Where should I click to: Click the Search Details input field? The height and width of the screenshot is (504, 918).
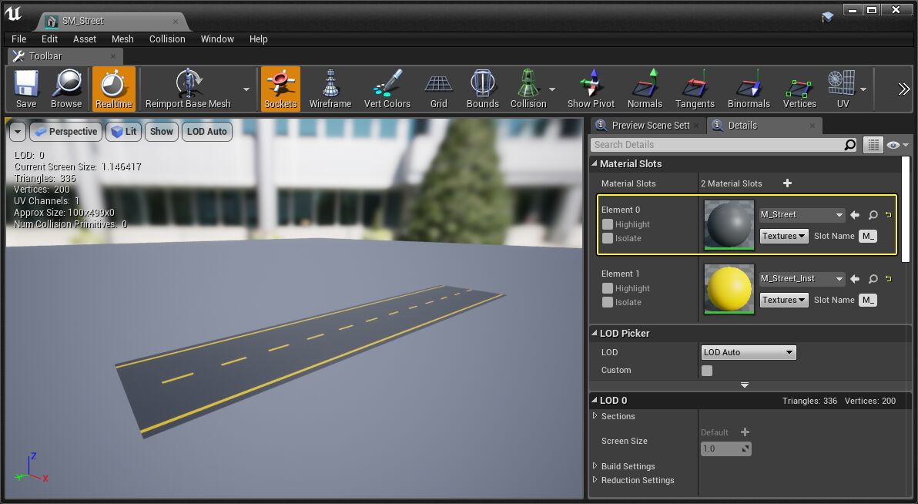click(x=716, y=145)
